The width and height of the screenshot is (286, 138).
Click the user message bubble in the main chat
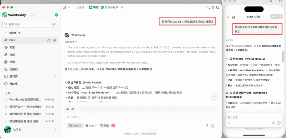(x=187, y=21)
